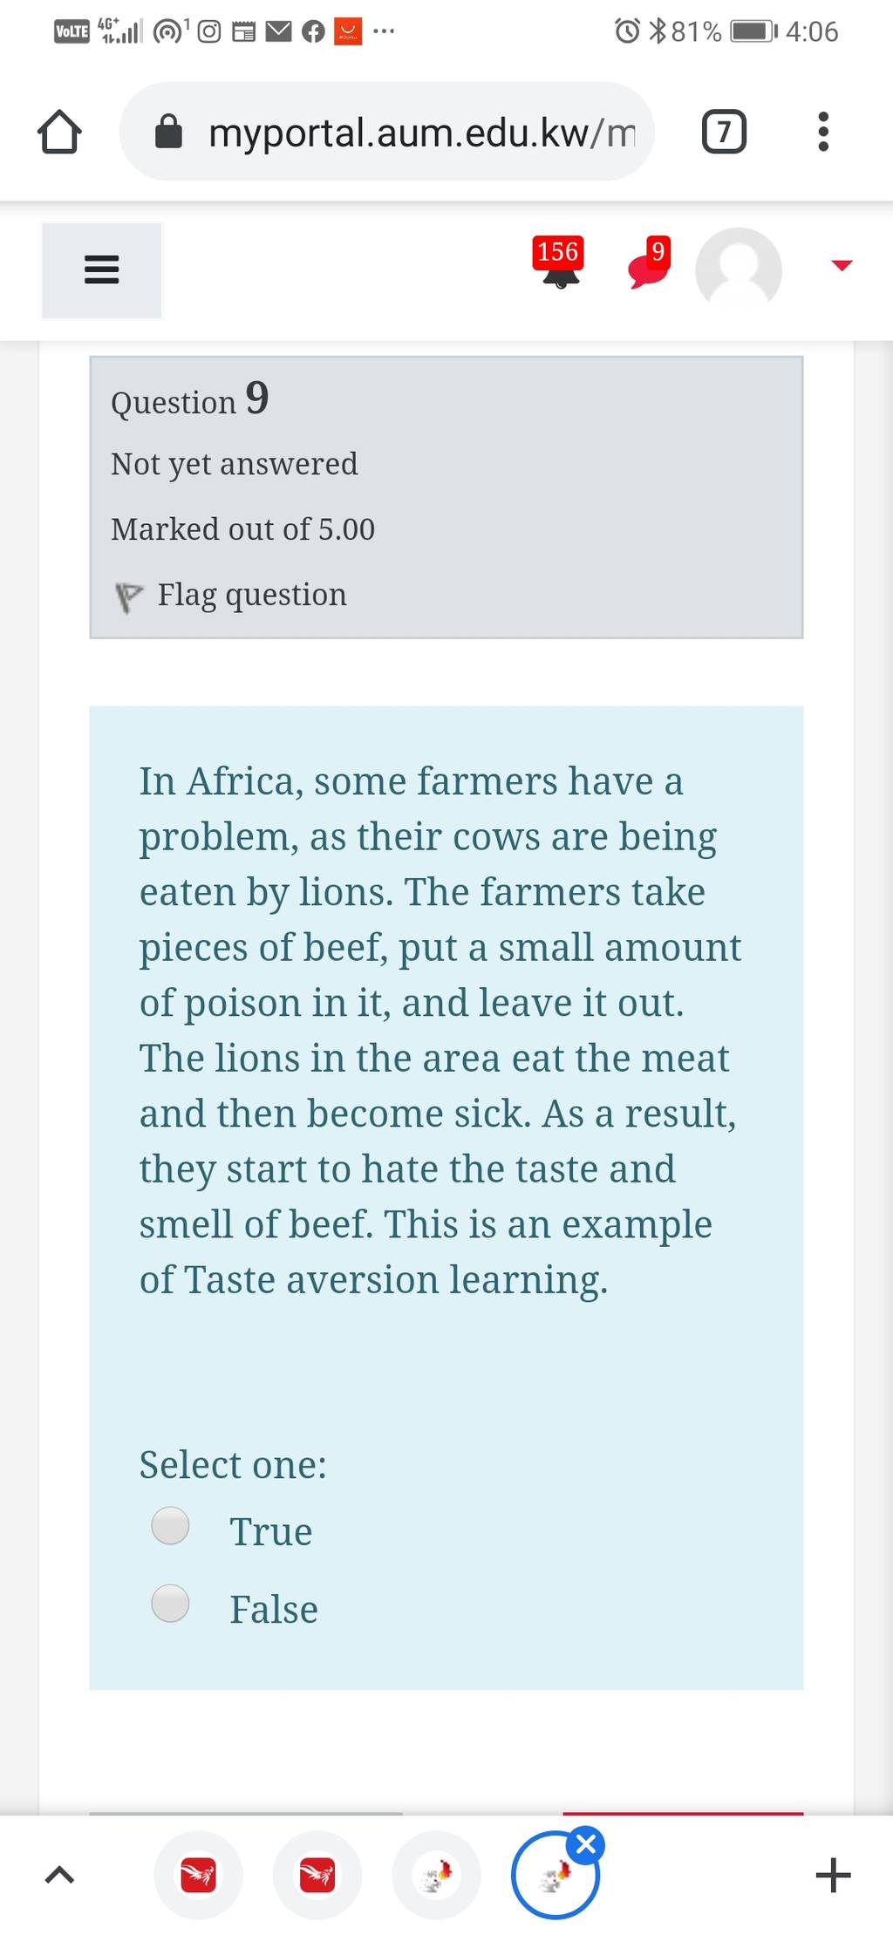Open the hamburger navigation menu
Viewport: 893px width, 1935px height.
tap(101, 269)
